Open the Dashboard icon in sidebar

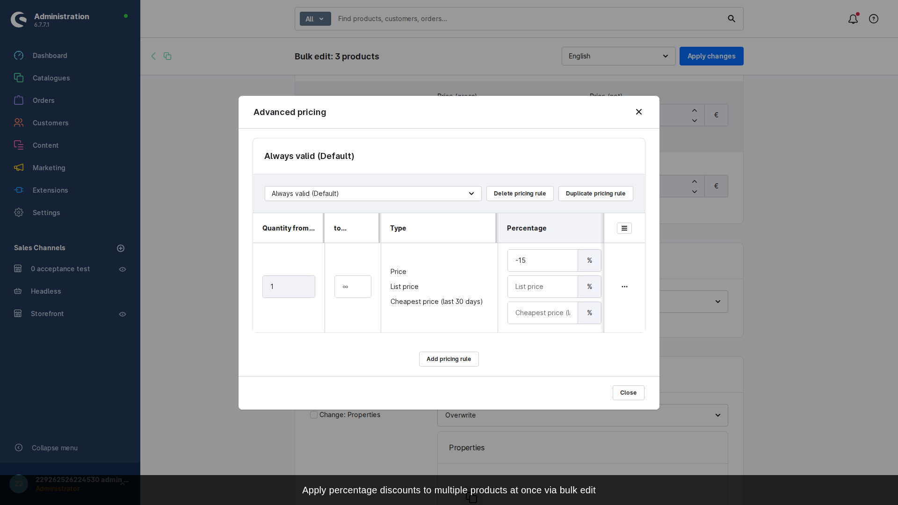(x=19, y=56)
